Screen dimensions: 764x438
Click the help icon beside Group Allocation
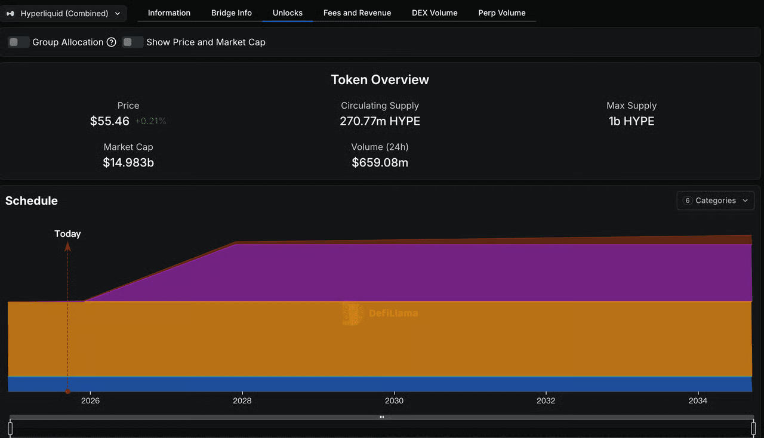click(x=111, y=42)
